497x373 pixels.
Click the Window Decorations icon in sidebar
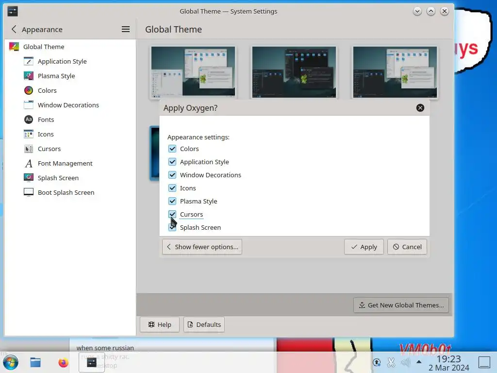tap(29, 105)
